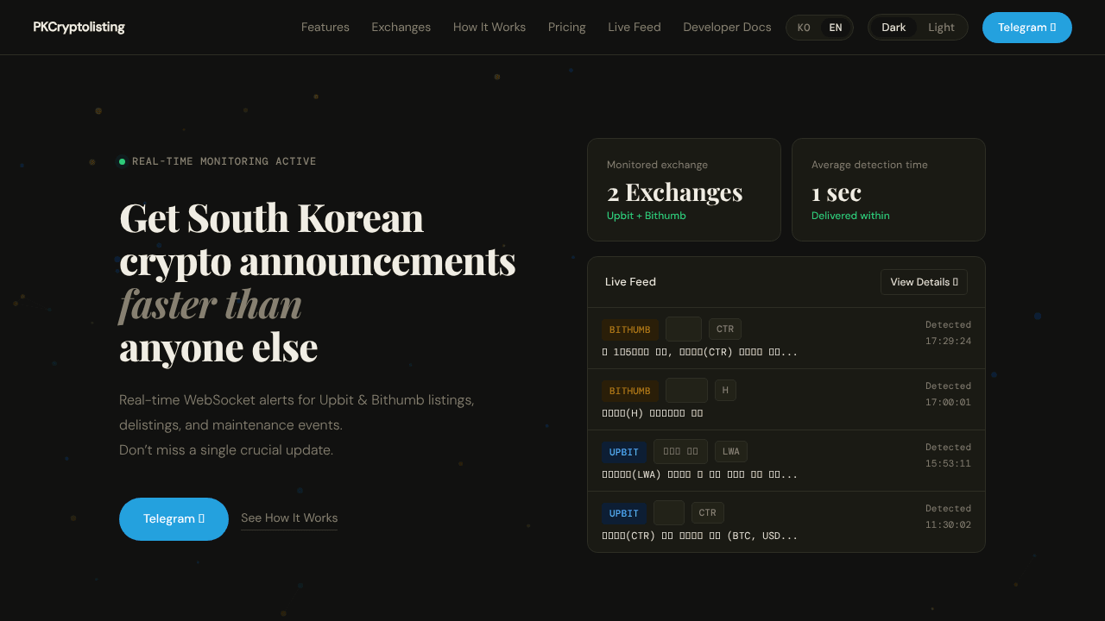1105x621 pixels.
Task: Click the 17:00:01 detected timestamp
Action: click(949, 402)
